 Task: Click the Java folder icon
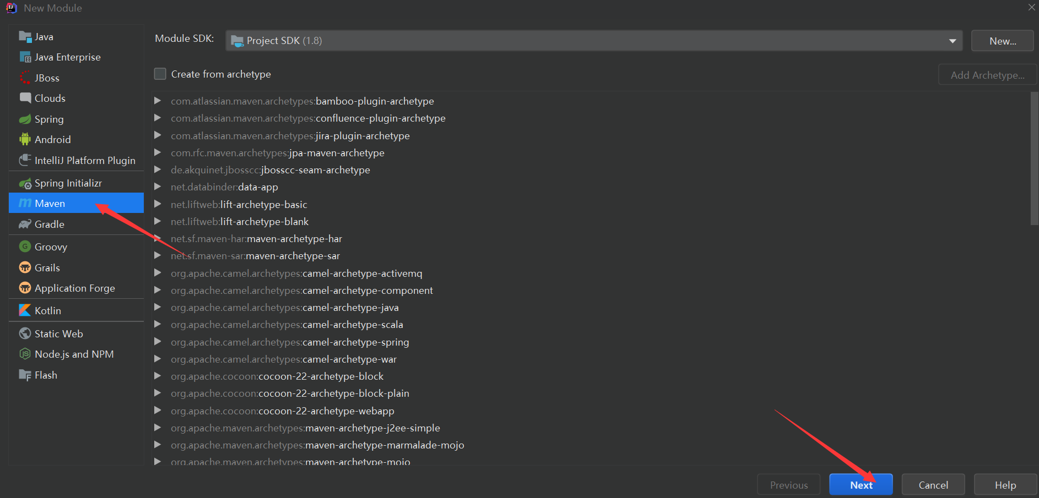pyautogui.click(x=25, y=37)
